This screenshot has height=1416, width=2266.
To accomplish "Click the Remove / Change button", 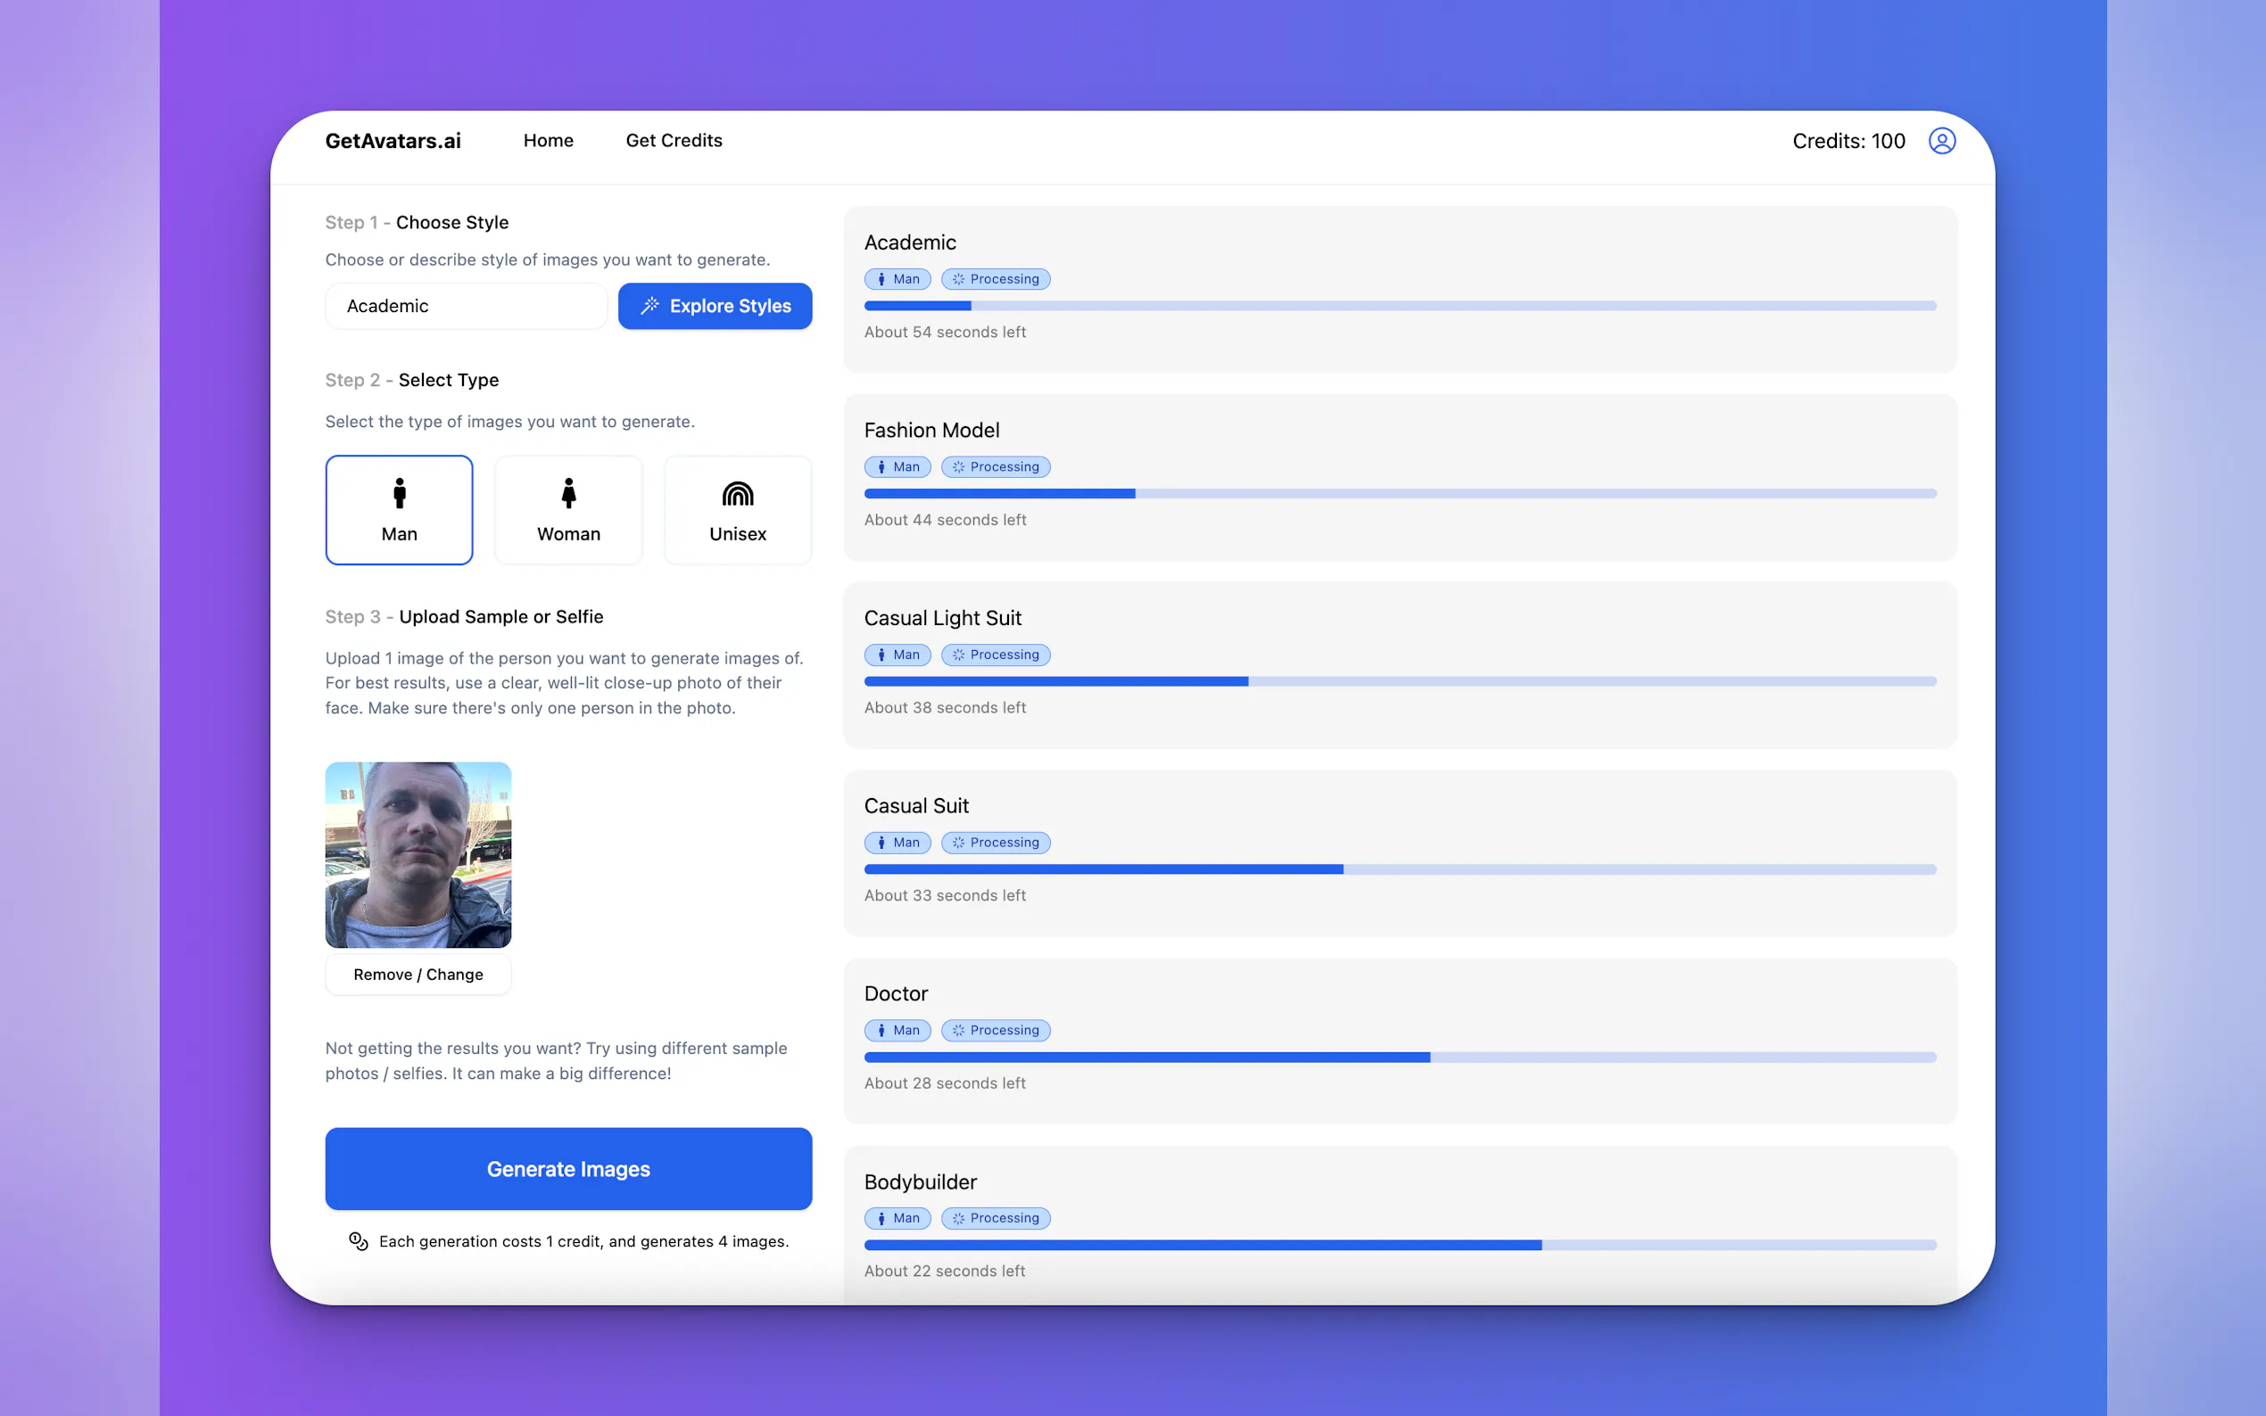I will tap(418, 974).
